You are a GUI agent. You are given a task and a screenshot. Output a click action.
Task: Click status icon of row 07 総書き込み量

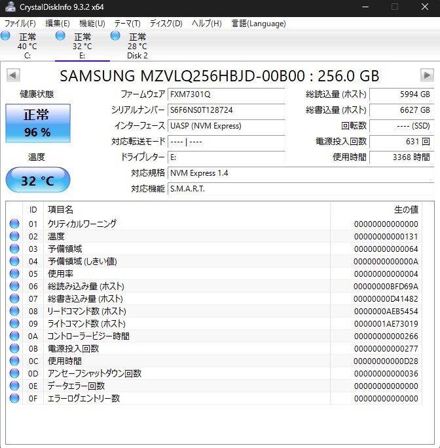14,298
